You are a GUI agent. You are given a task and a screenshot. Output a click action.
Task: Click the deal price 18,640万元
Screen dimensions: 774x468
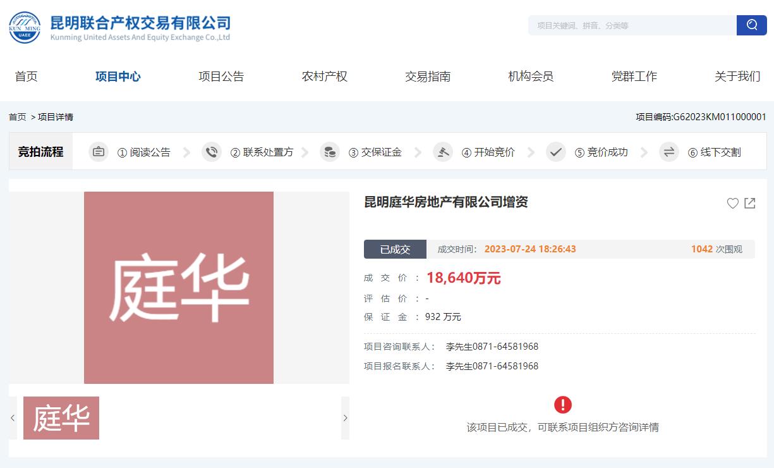pyautogui.click(x=464, y=278)
